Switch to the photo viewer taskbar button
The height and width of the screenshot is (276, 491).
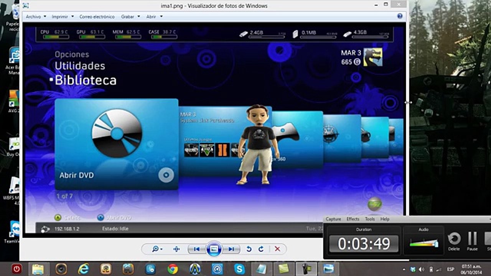pos(329,269)
